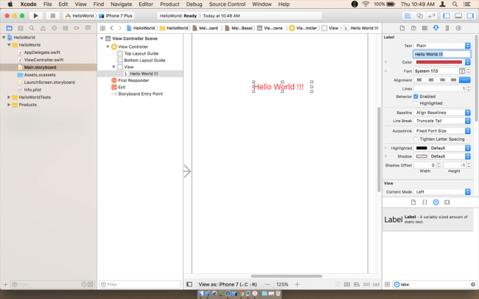Set center text alignment
This screenshot has width=479, height=299.
tap(431, 80)
